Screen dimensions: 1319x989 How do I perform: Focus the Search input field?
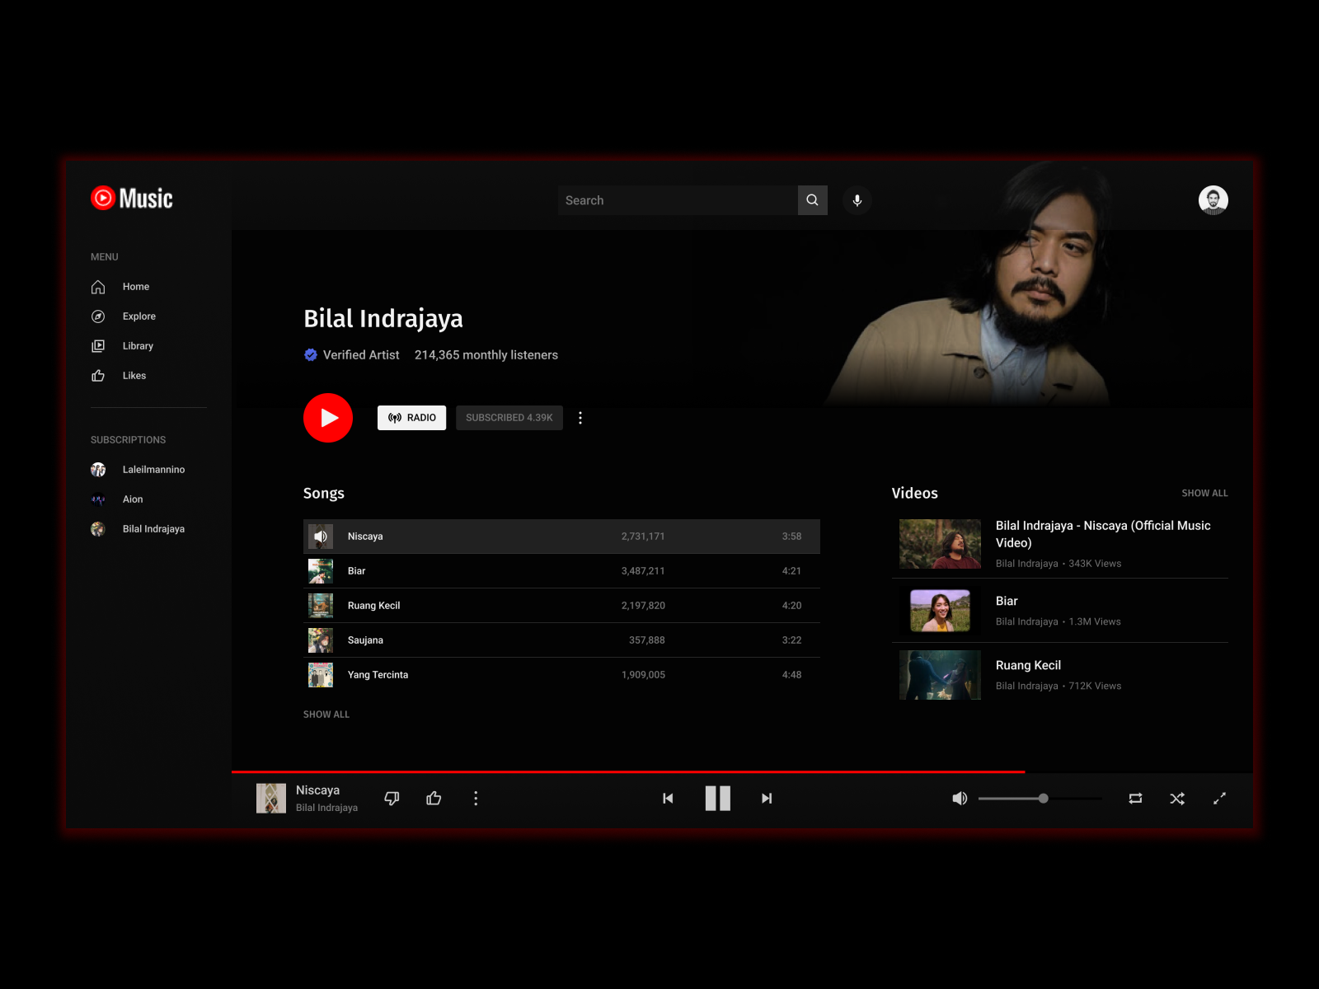(x=678, y=200)
